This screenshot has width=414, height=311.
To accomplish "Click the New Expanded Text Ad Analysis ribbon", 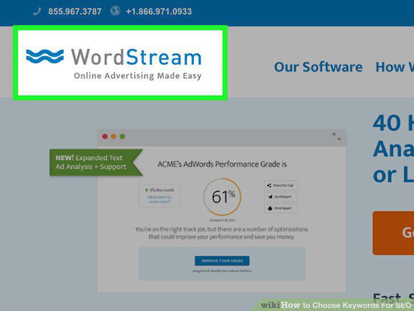I will coord(96,162).
